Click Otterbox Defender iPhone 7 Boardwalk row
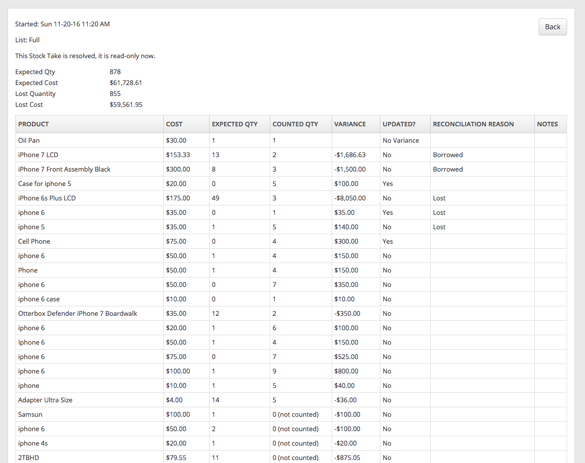The image size is (585, 463). [x=78, y=313]
